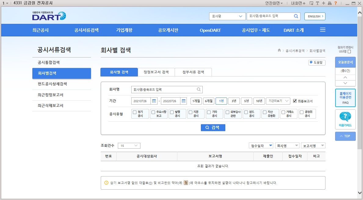
Task: Open the 홈페이지 이용관련 FAQ box
Action: pyautogui.click(x=345, y=98)
